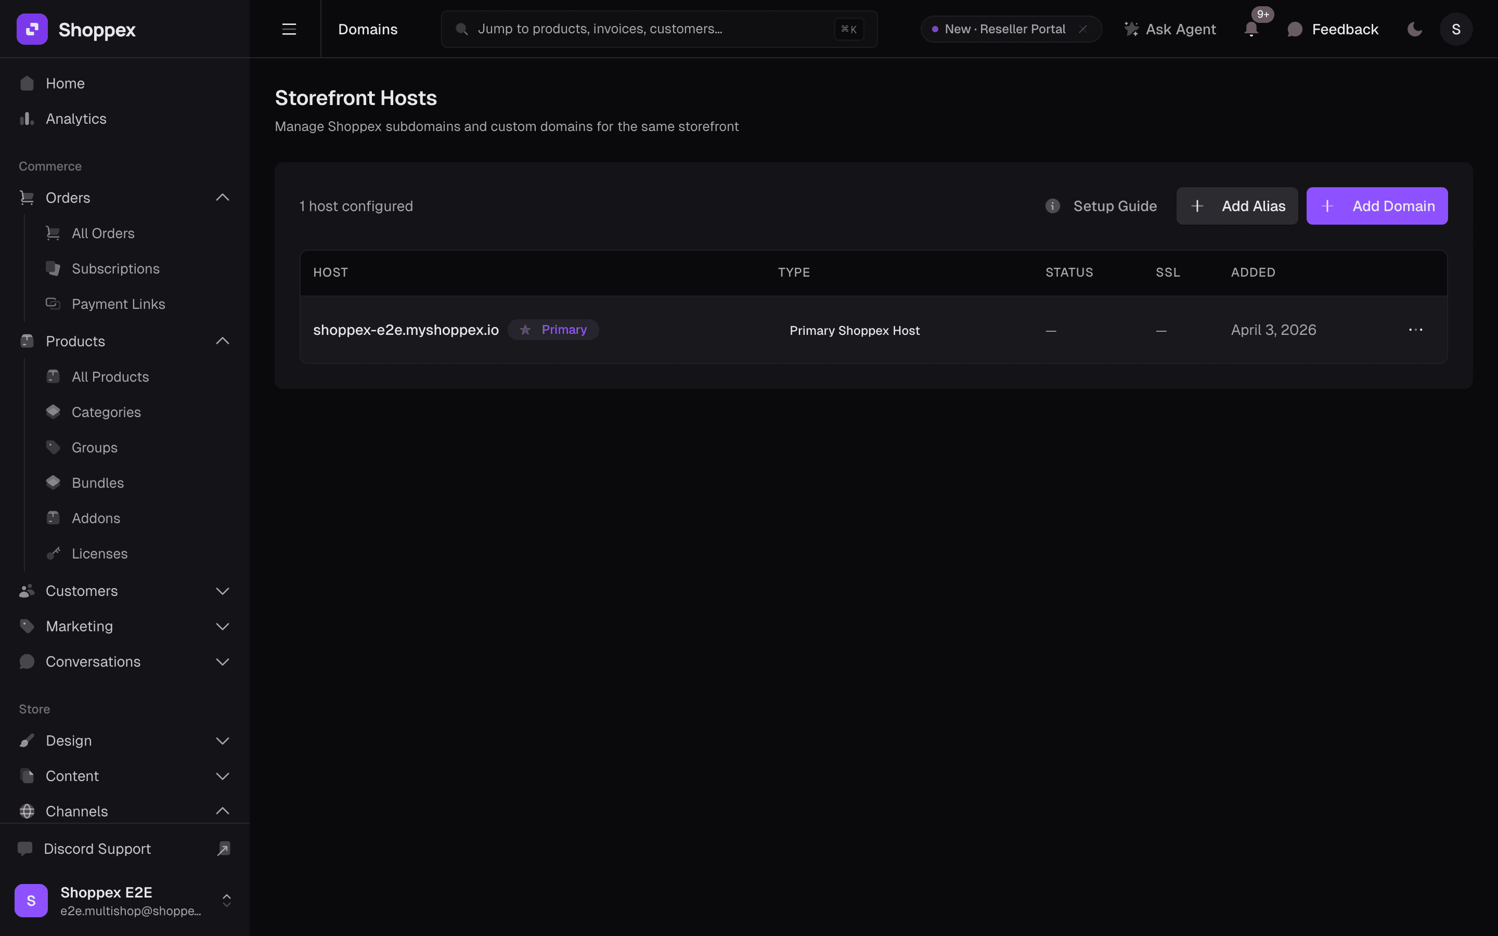This screenshot has width=1498, height=936.
Task: Expand the Customers section chevron
Action: pos(222,591)
